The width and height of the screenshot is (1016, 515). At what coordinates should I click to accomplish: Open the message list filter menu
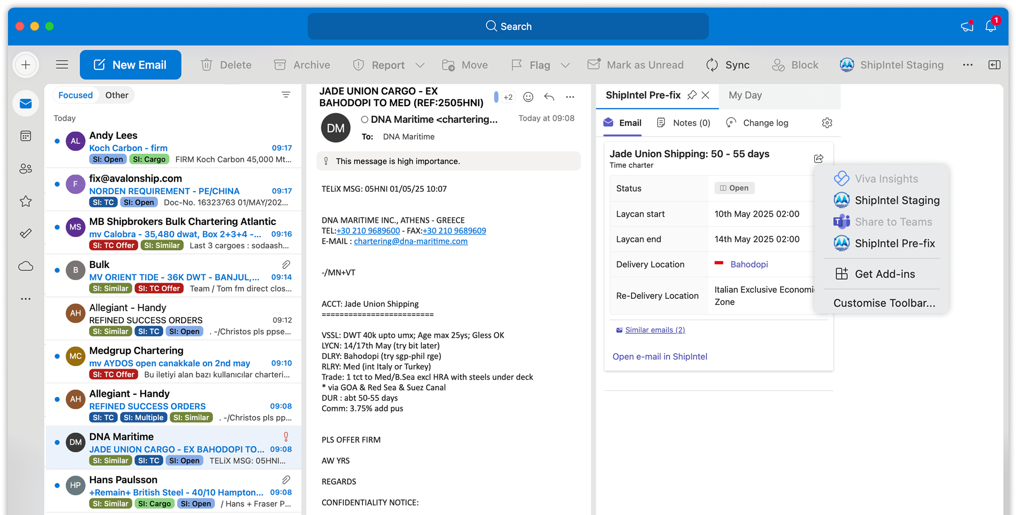[x=286, y=95]
